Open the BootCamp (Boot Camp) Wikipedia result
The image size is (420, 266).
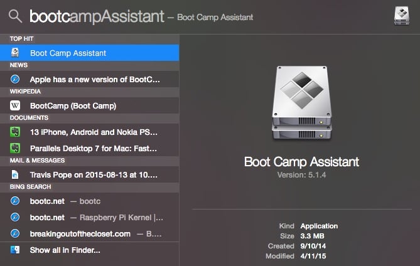pos(90,105)
